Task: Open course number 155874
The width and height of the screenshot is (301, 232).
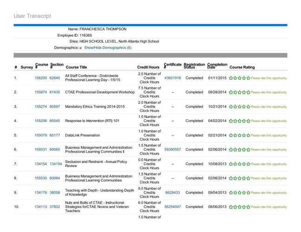Action: [41, 92]
